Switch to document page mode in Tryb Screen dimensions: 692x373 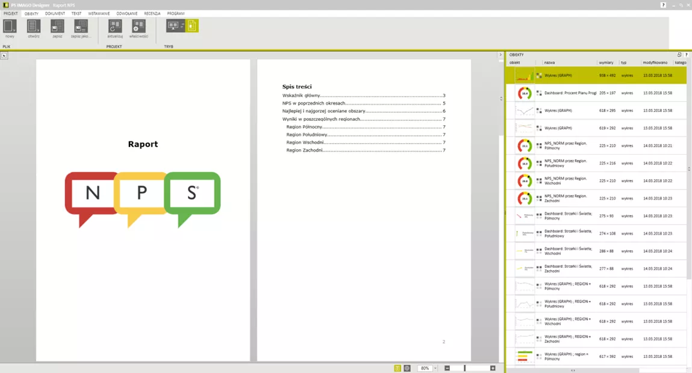192,26
